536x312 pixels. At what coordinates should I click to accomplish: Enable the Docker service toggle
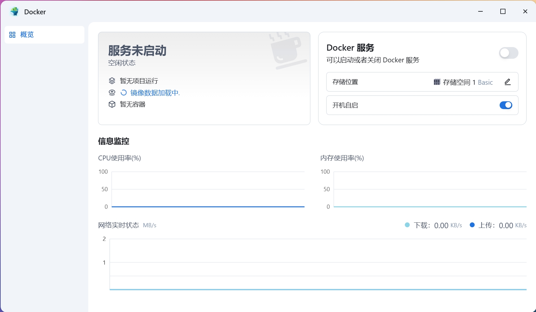click(x=508, y=53)
